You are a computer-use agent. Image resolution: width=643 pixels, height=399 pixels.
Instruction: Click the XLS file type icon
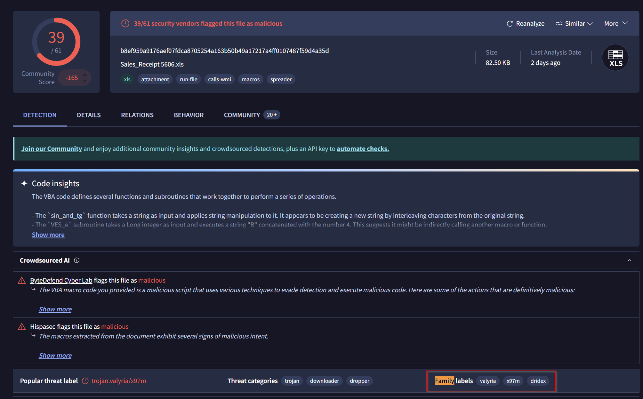(x=615, y=58)
